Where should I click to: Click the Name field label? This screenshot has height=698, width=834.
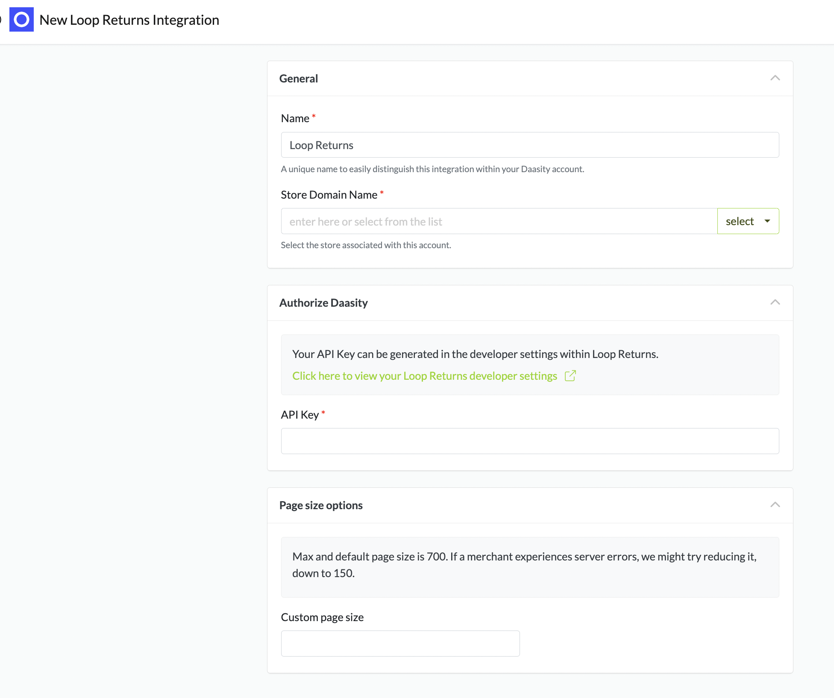pyautogui.click(x=295, y=118)
